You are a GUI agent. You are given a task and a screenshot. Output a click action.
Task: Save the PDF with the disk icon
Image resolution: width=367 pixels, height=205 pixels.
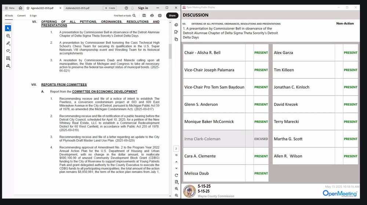coord(144,15)
